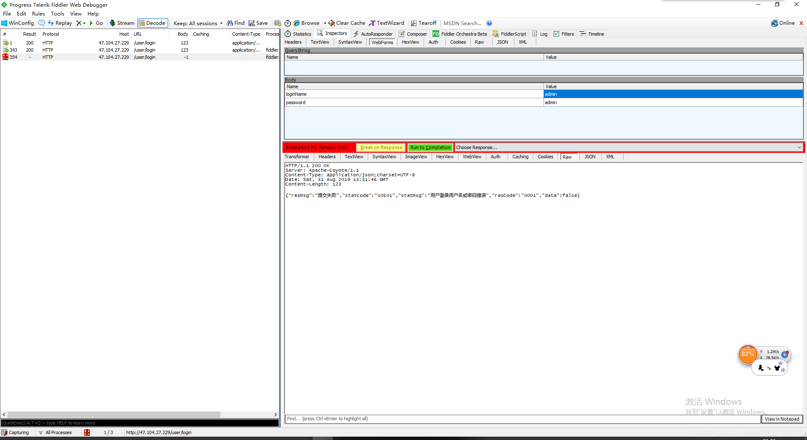The height and width of the screenshot is (440, 807).
Task: Open the Composer tab
Action: pos(413,34)
